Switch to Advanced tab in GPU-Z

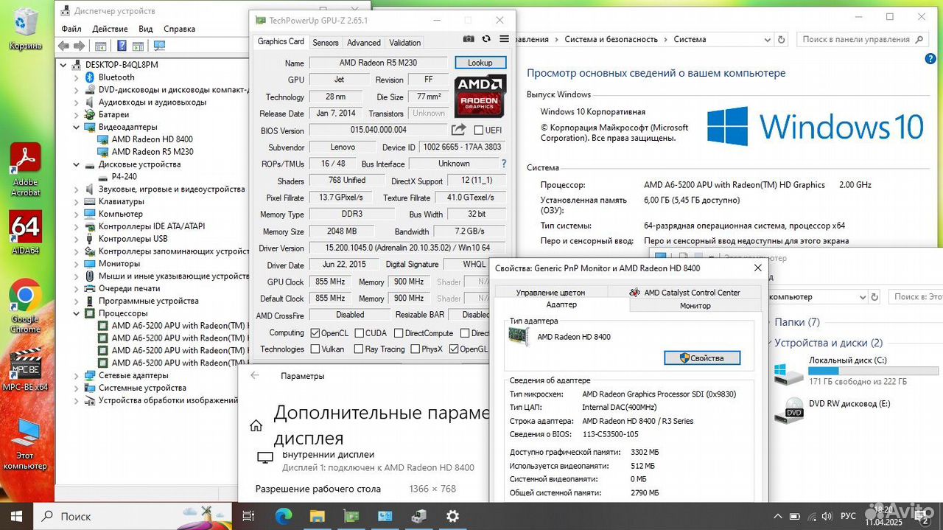tap(364, 43)
